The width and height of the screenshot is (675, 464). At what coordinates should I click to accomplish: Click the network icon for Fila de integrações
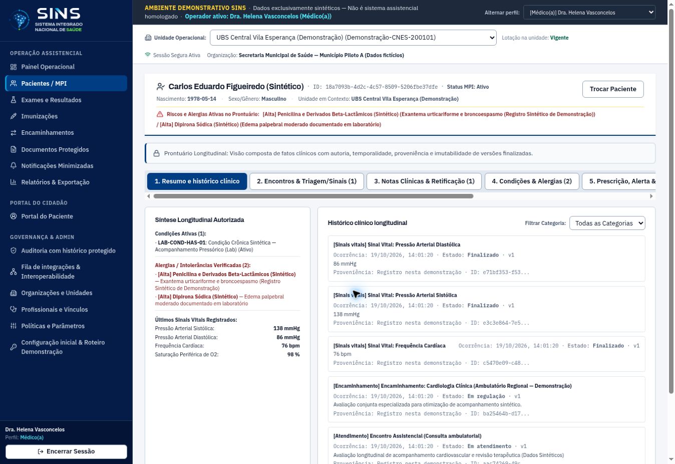click(x=14, y=272)
